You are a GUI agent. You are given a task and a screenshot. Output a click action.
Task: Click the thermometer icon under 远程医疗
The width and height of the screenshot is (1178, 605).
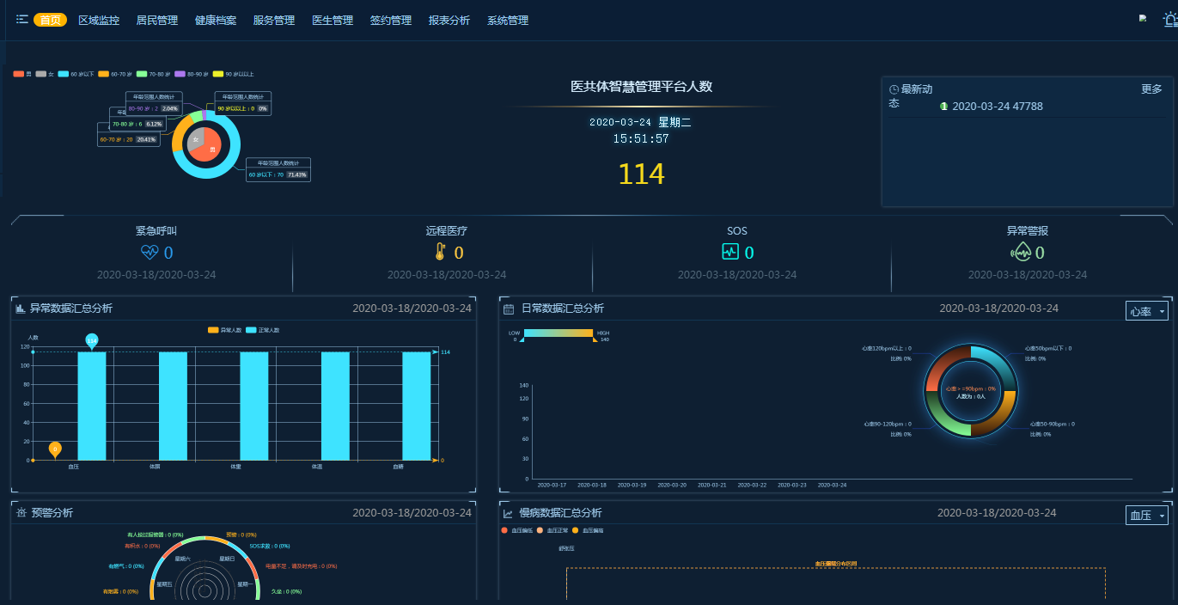click(x=440, y=252)
